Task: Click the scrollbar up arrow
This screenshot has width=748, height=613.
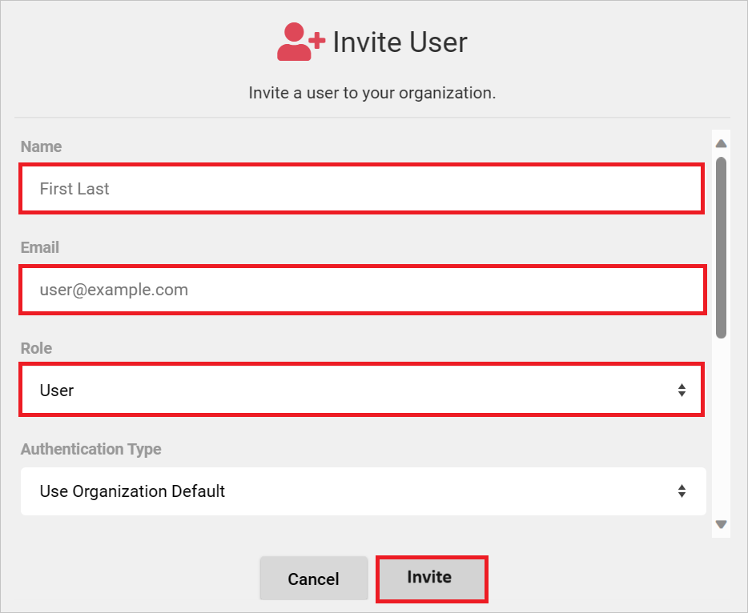Action: (x=721, y=142)
